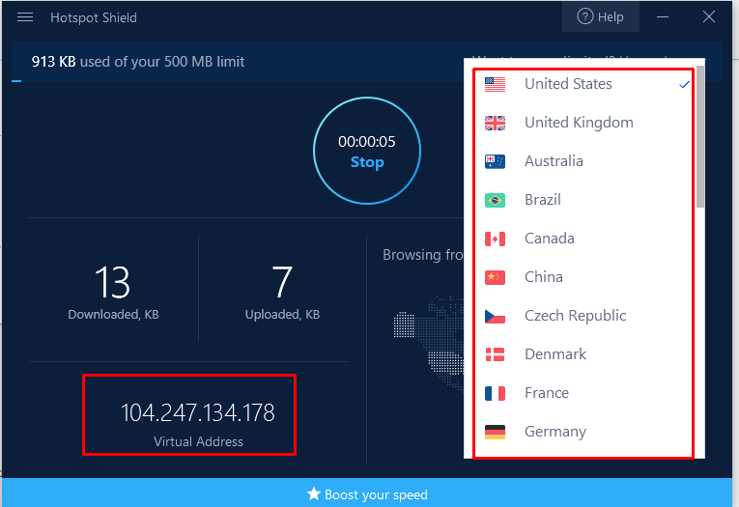739x507 pixels.
Task: Select Brazil from the location list
Action: click(583, 200)
